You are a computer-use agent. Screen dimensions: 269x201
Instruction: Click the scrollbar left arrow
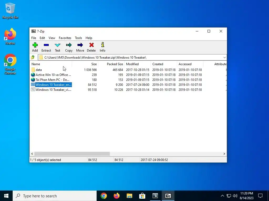tap(32, 154)
